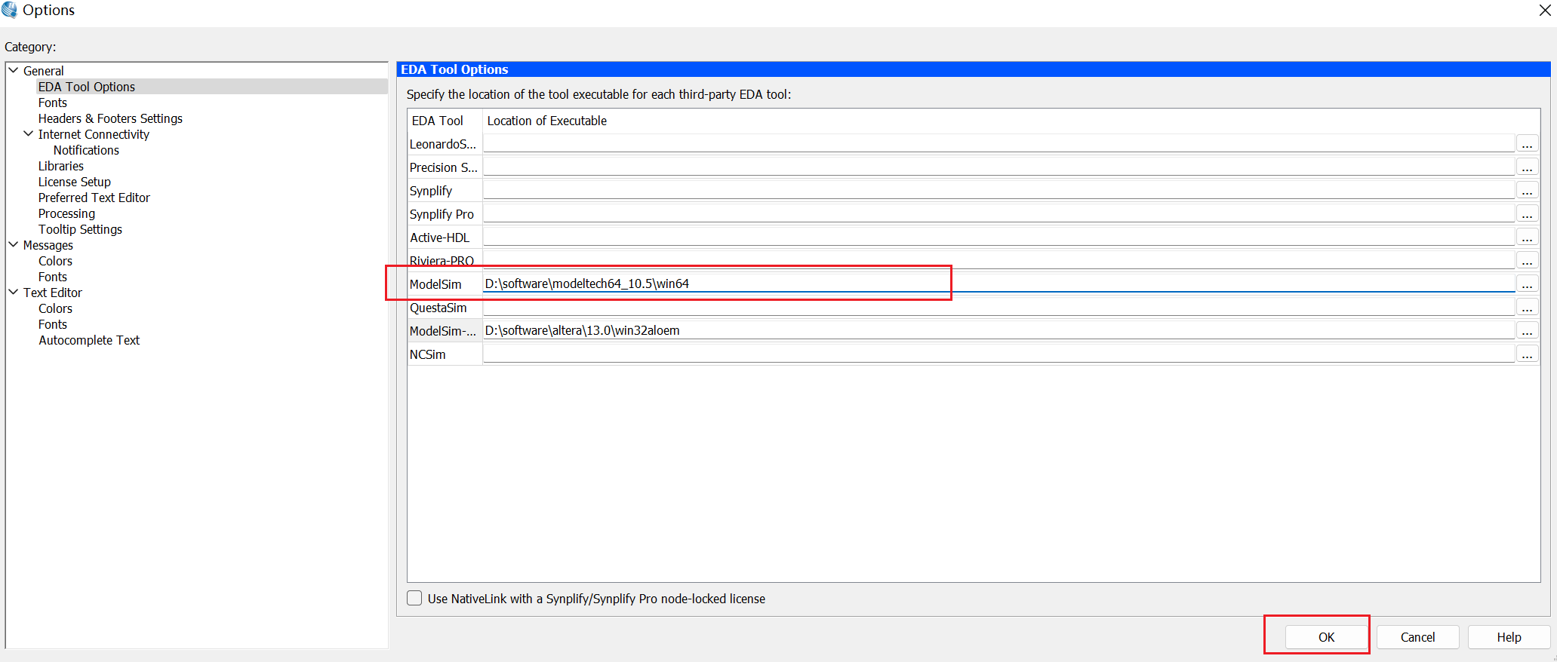Edit the Synplify Pro location field
The width and height of the screenshot is (1557, 662).
pos(999,213)
